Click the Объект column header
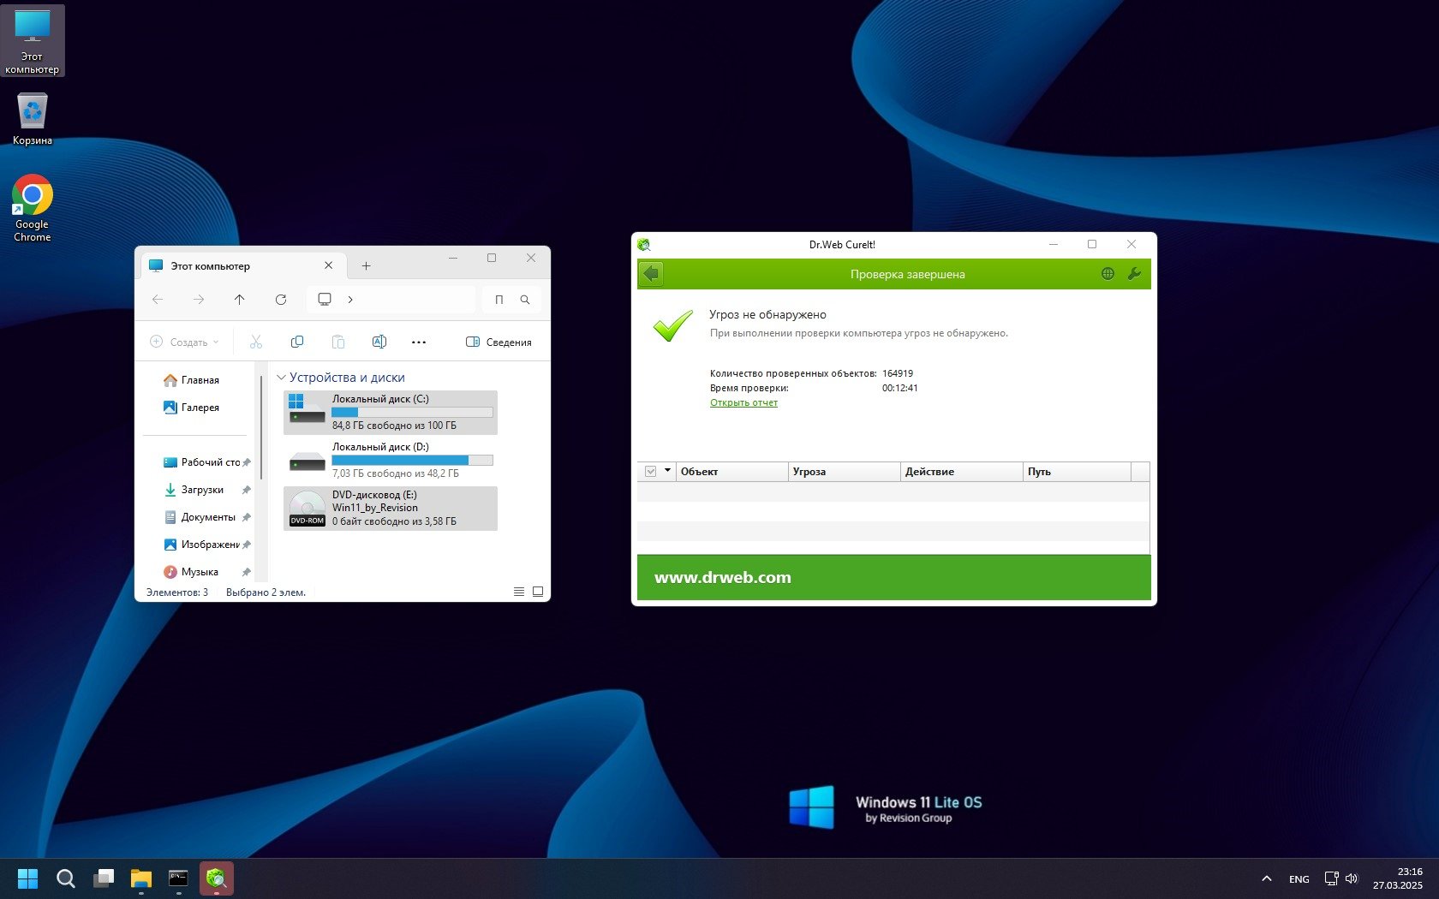 [x=732, y=472]
